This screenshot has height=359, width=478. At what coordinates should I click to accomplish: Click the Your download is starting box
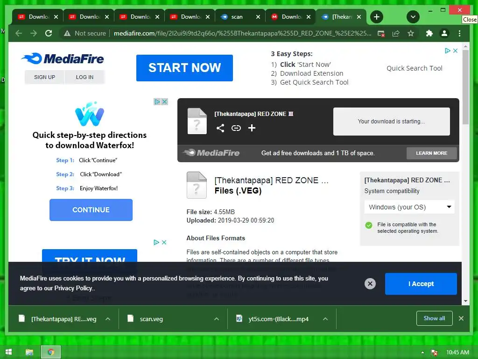[392, 122]
